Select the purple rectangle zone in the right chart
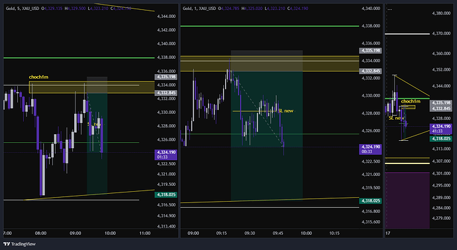This screenshot has height=250, width=457. click(x=407, y=200)
